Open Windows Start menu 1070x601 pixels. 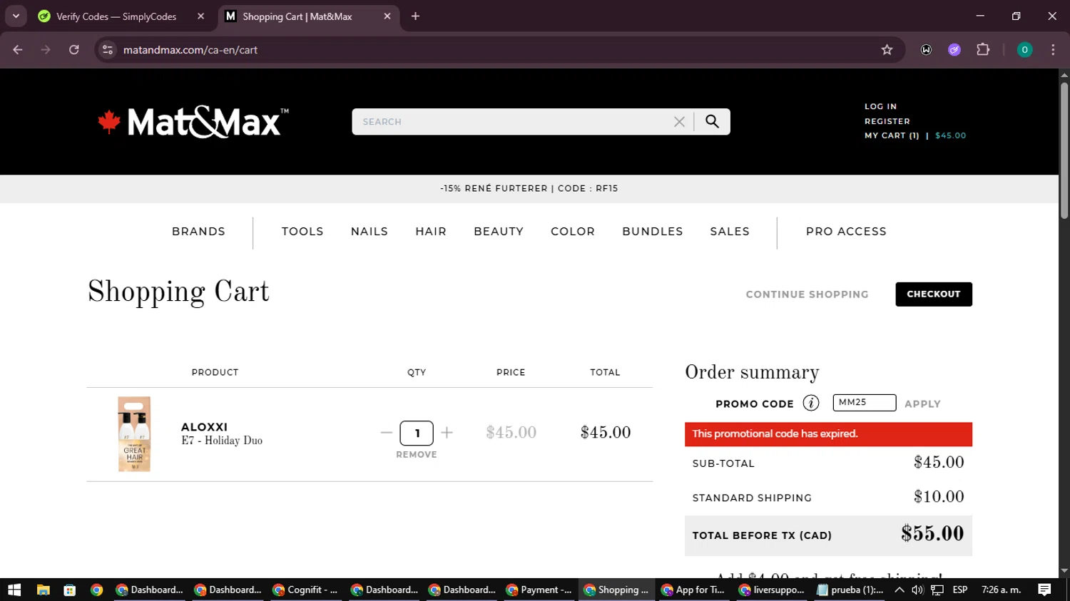14,590
